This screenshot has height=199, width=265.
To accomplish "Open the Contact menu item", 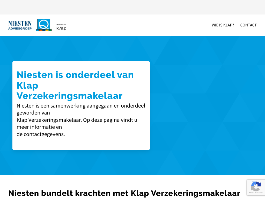I will pos(248,25).
